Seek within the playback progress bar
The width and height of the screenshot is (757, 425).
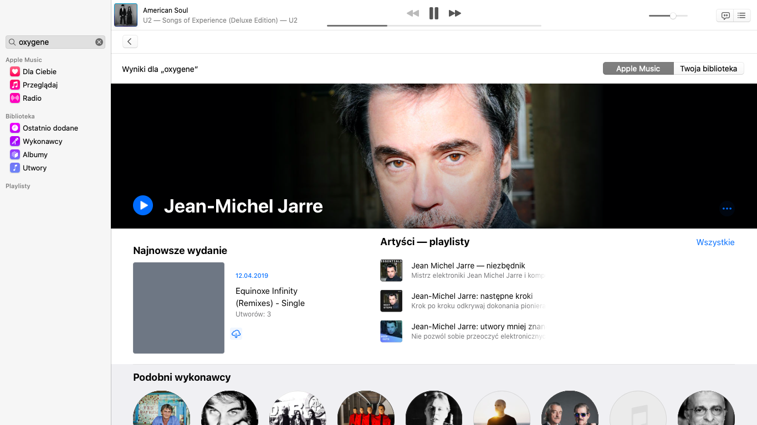(x=434, y=25)
